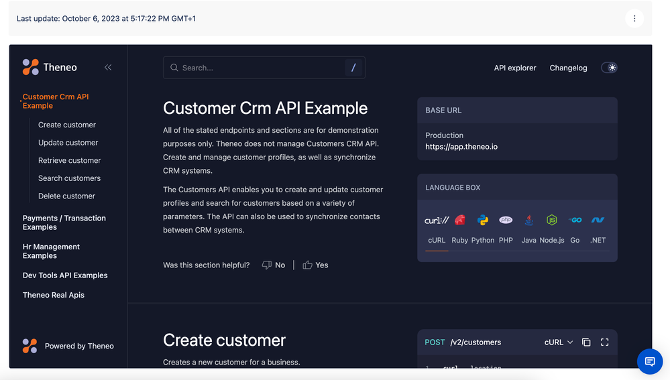Open the three-dot options menu
This screenshot has width=670, height=380.
[634, 18]
